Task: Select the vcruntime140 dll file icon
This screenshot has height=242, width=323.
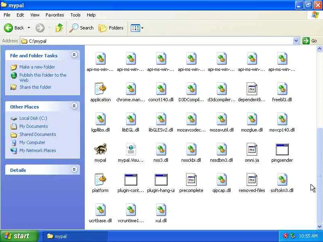Action: pos(130,210)
